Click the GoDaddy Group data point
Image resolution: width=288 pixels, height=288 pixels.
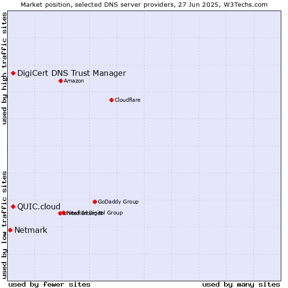pos(95,202)
